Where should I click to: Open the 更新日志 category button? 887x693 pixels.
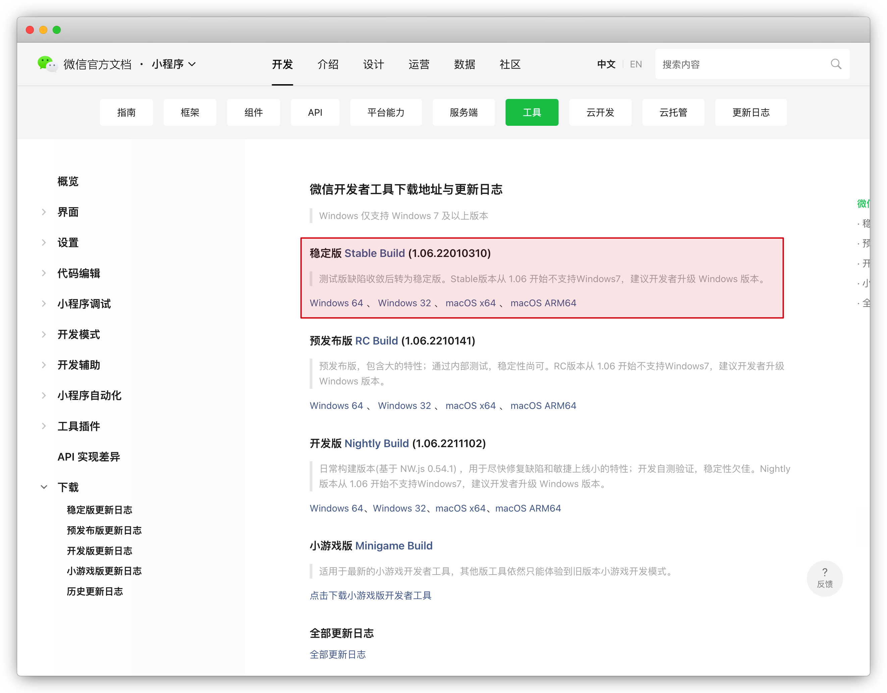[x=750, y=112]
